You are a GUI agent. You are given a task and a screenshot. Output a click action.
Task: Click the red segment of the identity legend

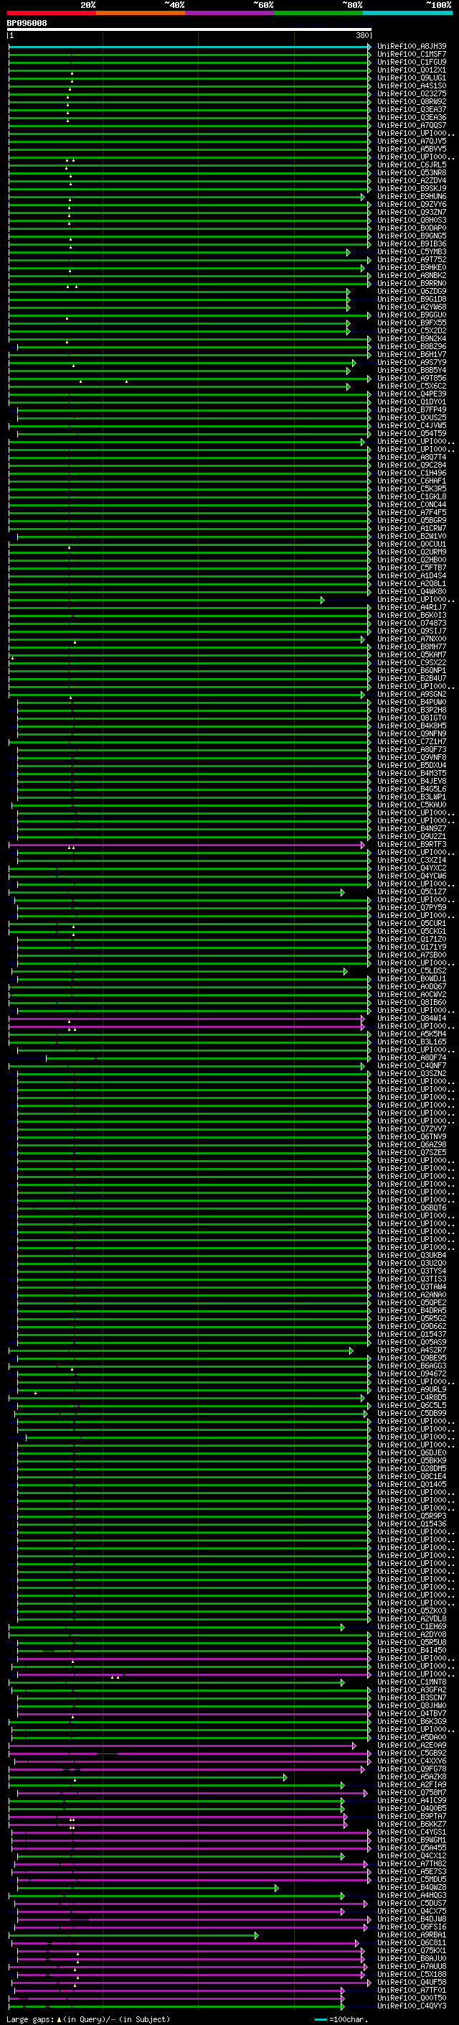(52, 13)
